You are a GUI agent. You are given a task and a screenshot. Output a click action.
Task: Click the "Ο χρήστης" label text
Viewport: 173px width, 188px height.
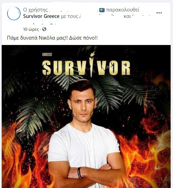click(x=35, y=10)
